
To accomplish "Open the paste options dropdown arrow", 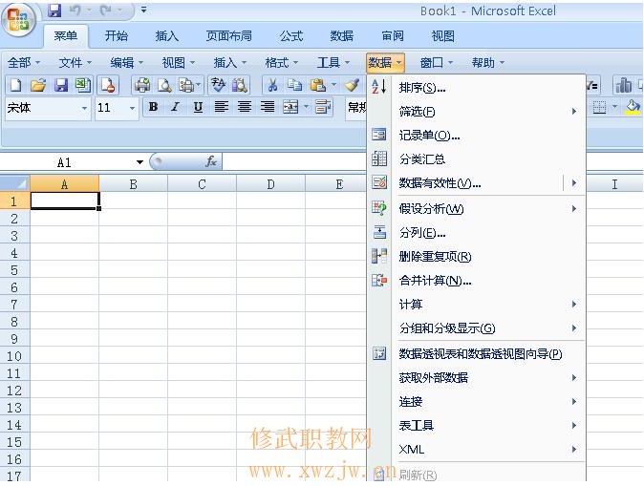I will [x=333, y=85].
